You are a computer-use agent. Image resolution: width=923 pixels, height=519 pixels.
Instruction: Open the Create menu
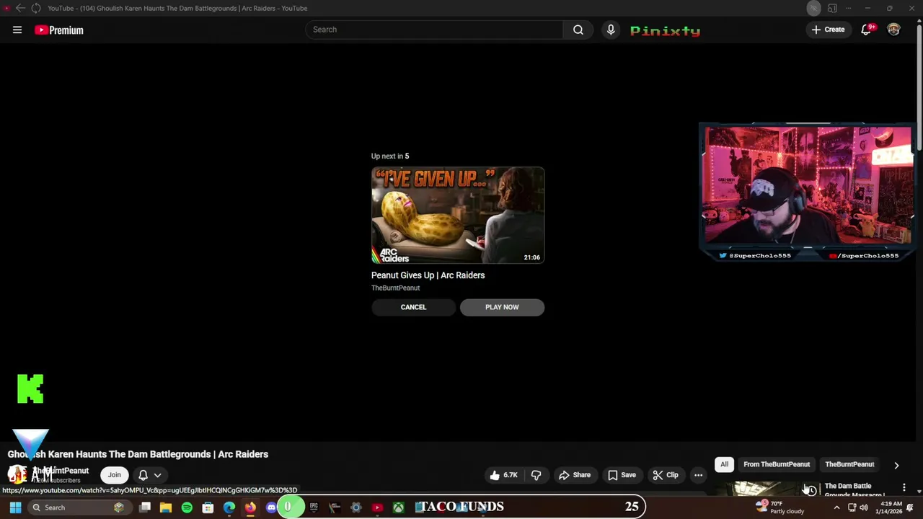coord(828,30)
